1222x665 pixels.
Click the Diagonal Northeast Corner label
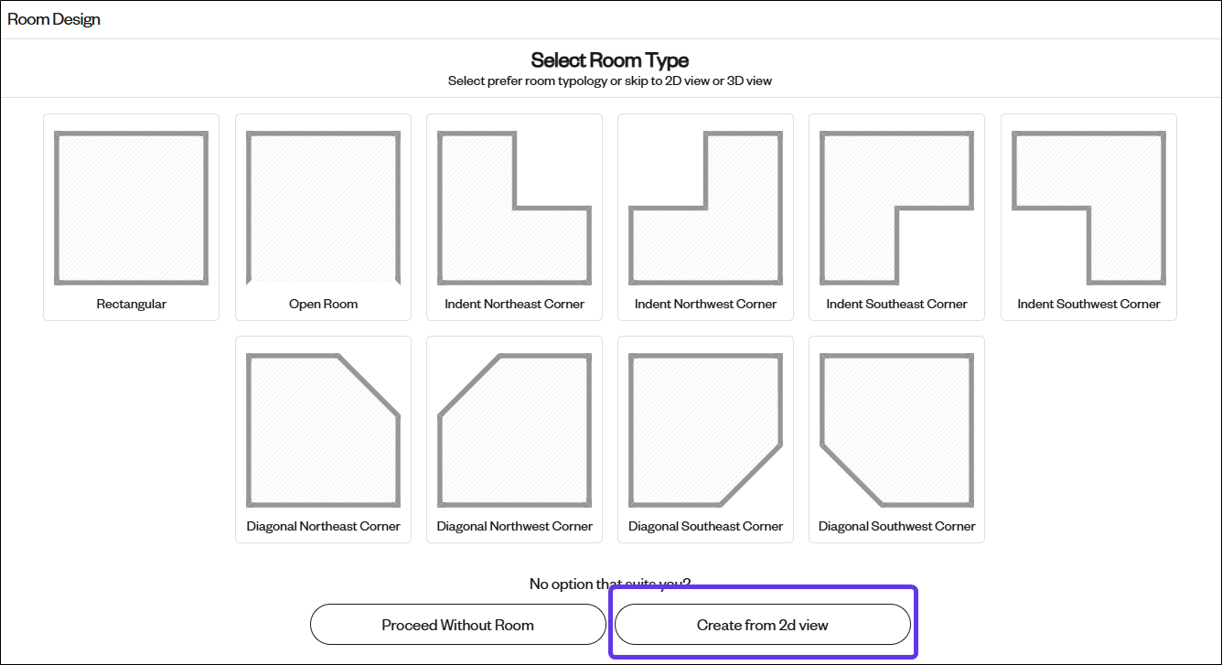pos(323,526)
